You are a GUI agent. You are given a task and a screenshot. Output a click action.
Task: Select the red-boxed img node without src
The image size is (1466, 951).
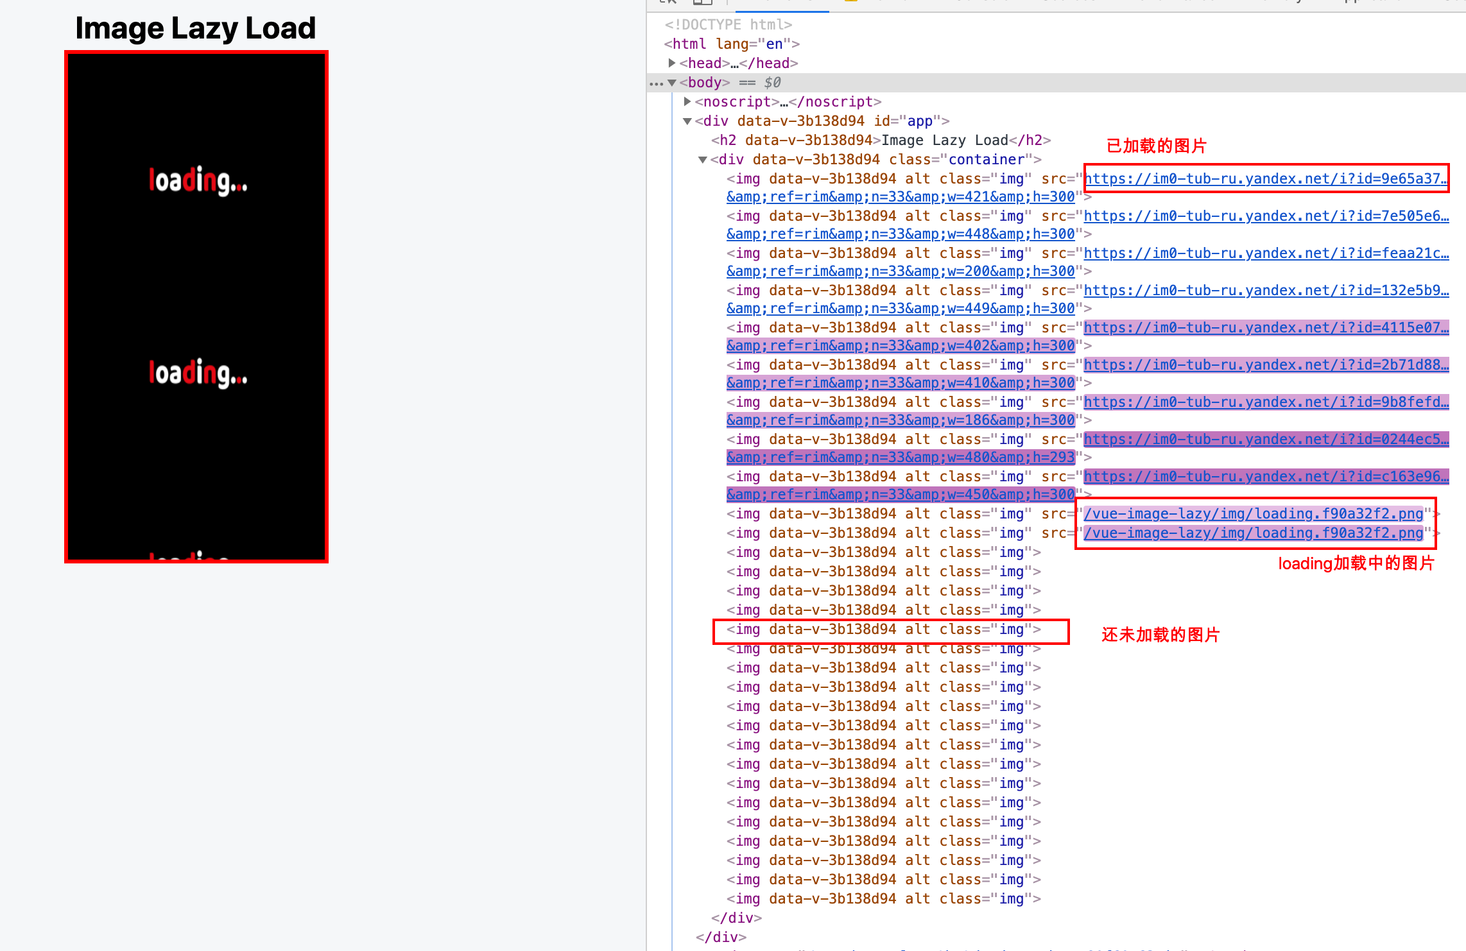click(x=883, y=630)
